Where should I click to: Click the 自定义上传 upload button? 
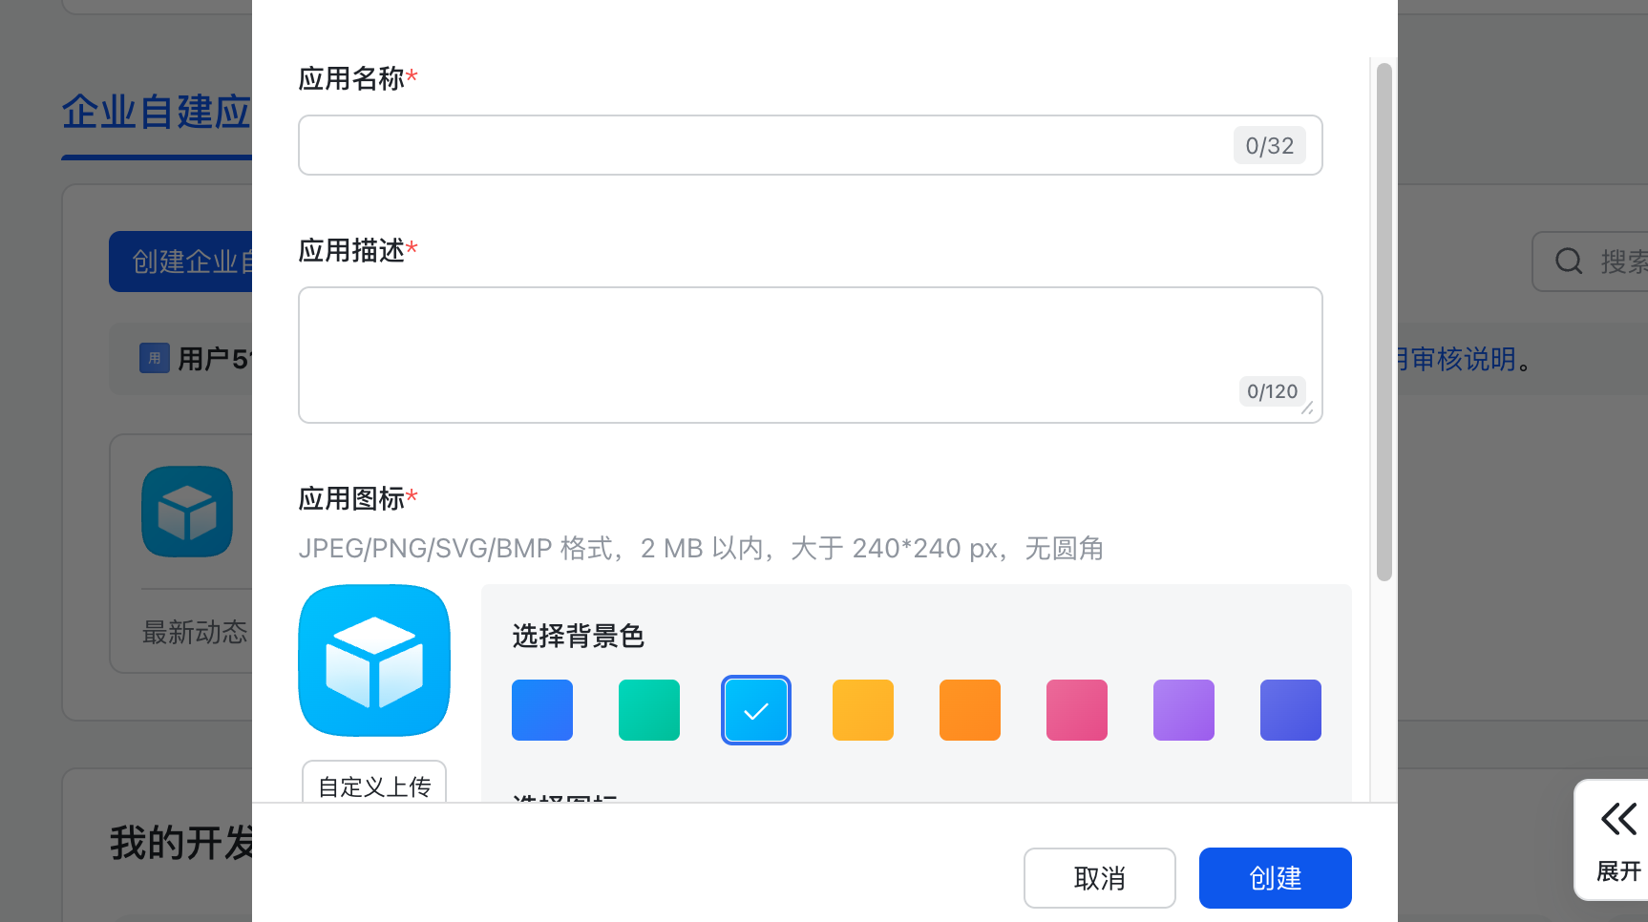pyautogui.click(x=374, y=783)
